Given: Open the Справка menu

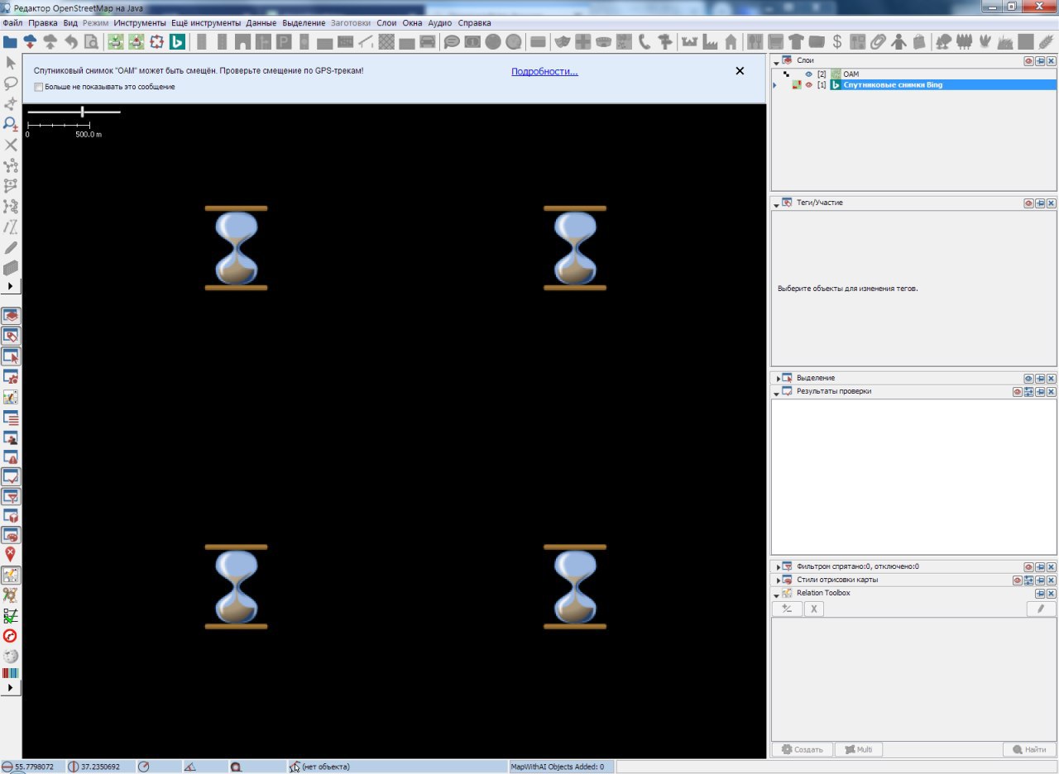Looking at the screenshot, I should [x=474, y=23].
